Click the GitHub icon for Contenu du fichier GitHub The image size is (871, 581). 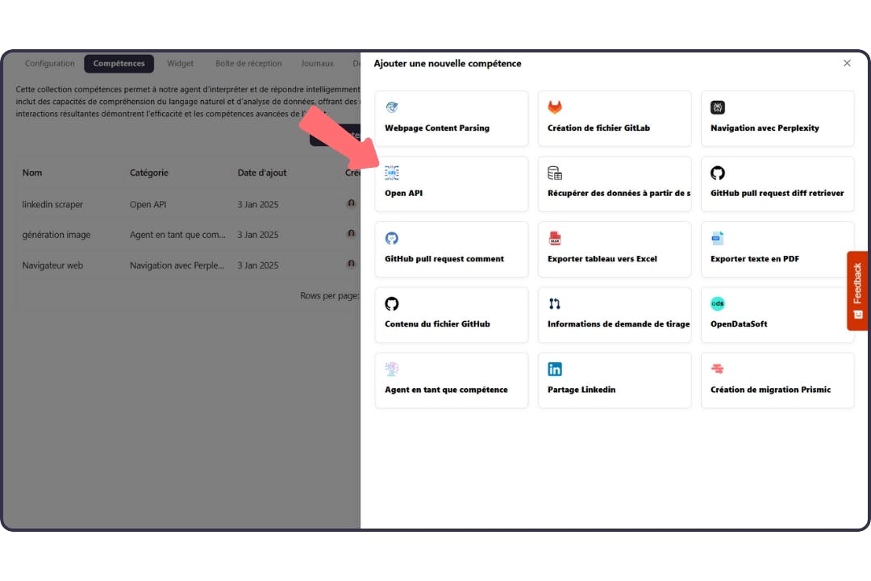pyautogui.click(x=392, y=303)
